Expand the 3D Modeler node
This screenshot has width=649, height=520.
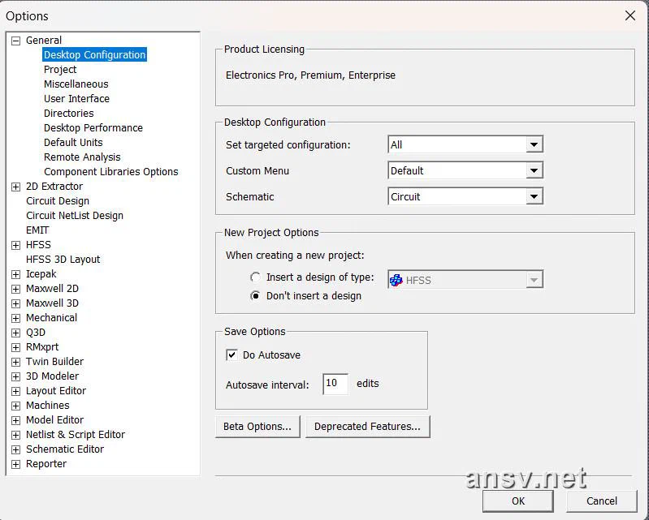pyautogui.click(x=15, y=376)
